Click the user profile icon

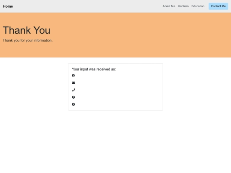pos(74,76)
